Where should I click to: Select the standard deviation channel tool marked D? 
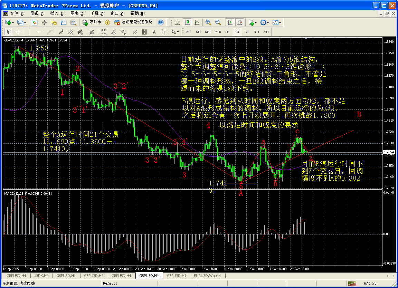[x=80, y=32]
